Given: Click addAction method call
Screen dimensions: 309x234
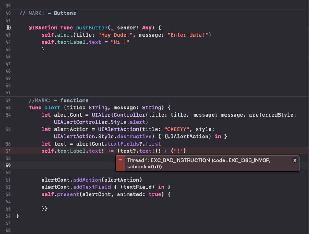Looking at the screenshot, I should pos(87,180).
